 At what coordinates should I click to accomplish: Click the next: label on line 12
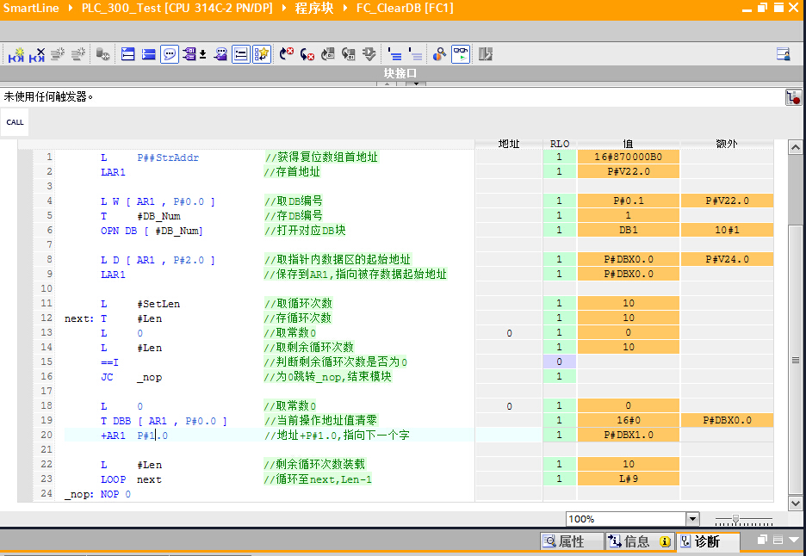point(79,318)
